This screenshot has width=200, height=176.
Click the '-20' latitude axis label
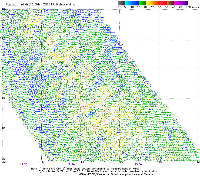click(2, 159)
